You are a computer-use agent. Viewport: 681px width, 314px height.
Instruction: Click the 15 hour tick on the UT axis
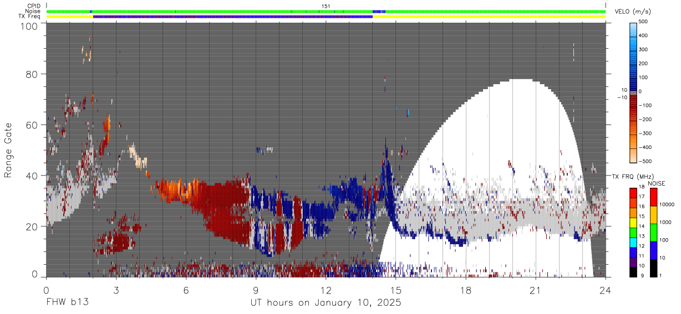tap(396, 290)
